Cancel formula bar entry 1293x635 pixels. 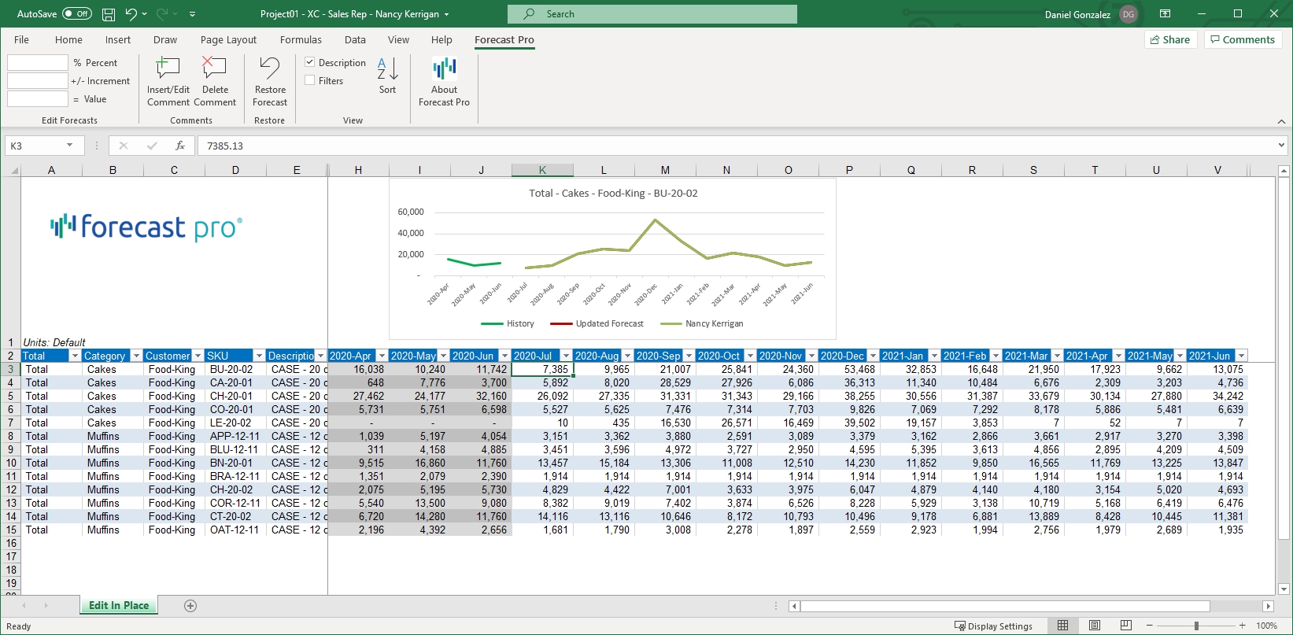click(x=124, y=146)
